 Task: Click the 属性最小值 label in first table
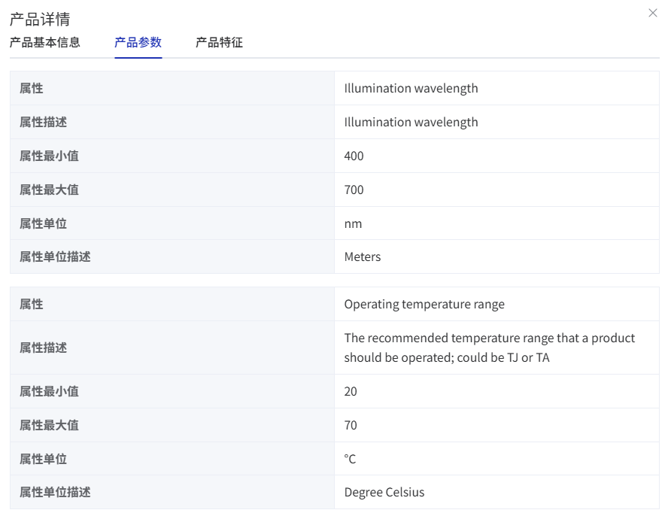(x=49, y=156)
